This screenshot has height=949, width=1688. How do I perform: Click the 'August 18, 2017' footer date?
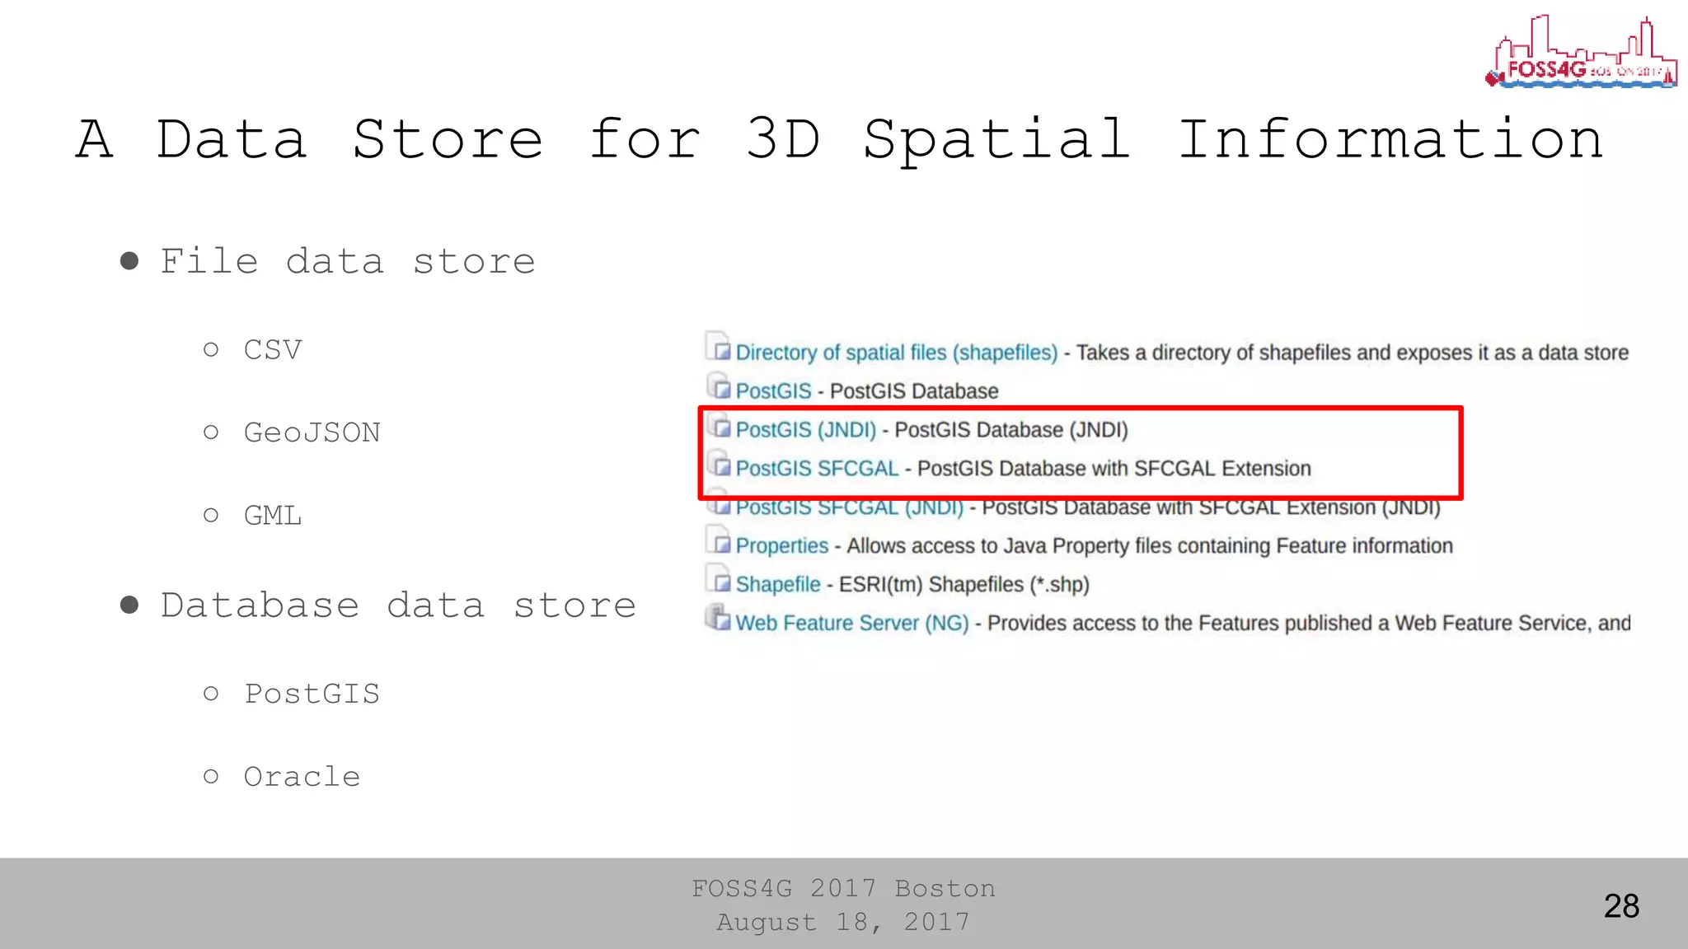pyautogui.click(x=844, y=922)
